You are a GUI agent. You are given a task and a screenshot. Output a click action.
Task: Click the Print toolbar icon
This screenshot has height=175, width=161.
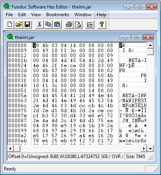point(69,24)
